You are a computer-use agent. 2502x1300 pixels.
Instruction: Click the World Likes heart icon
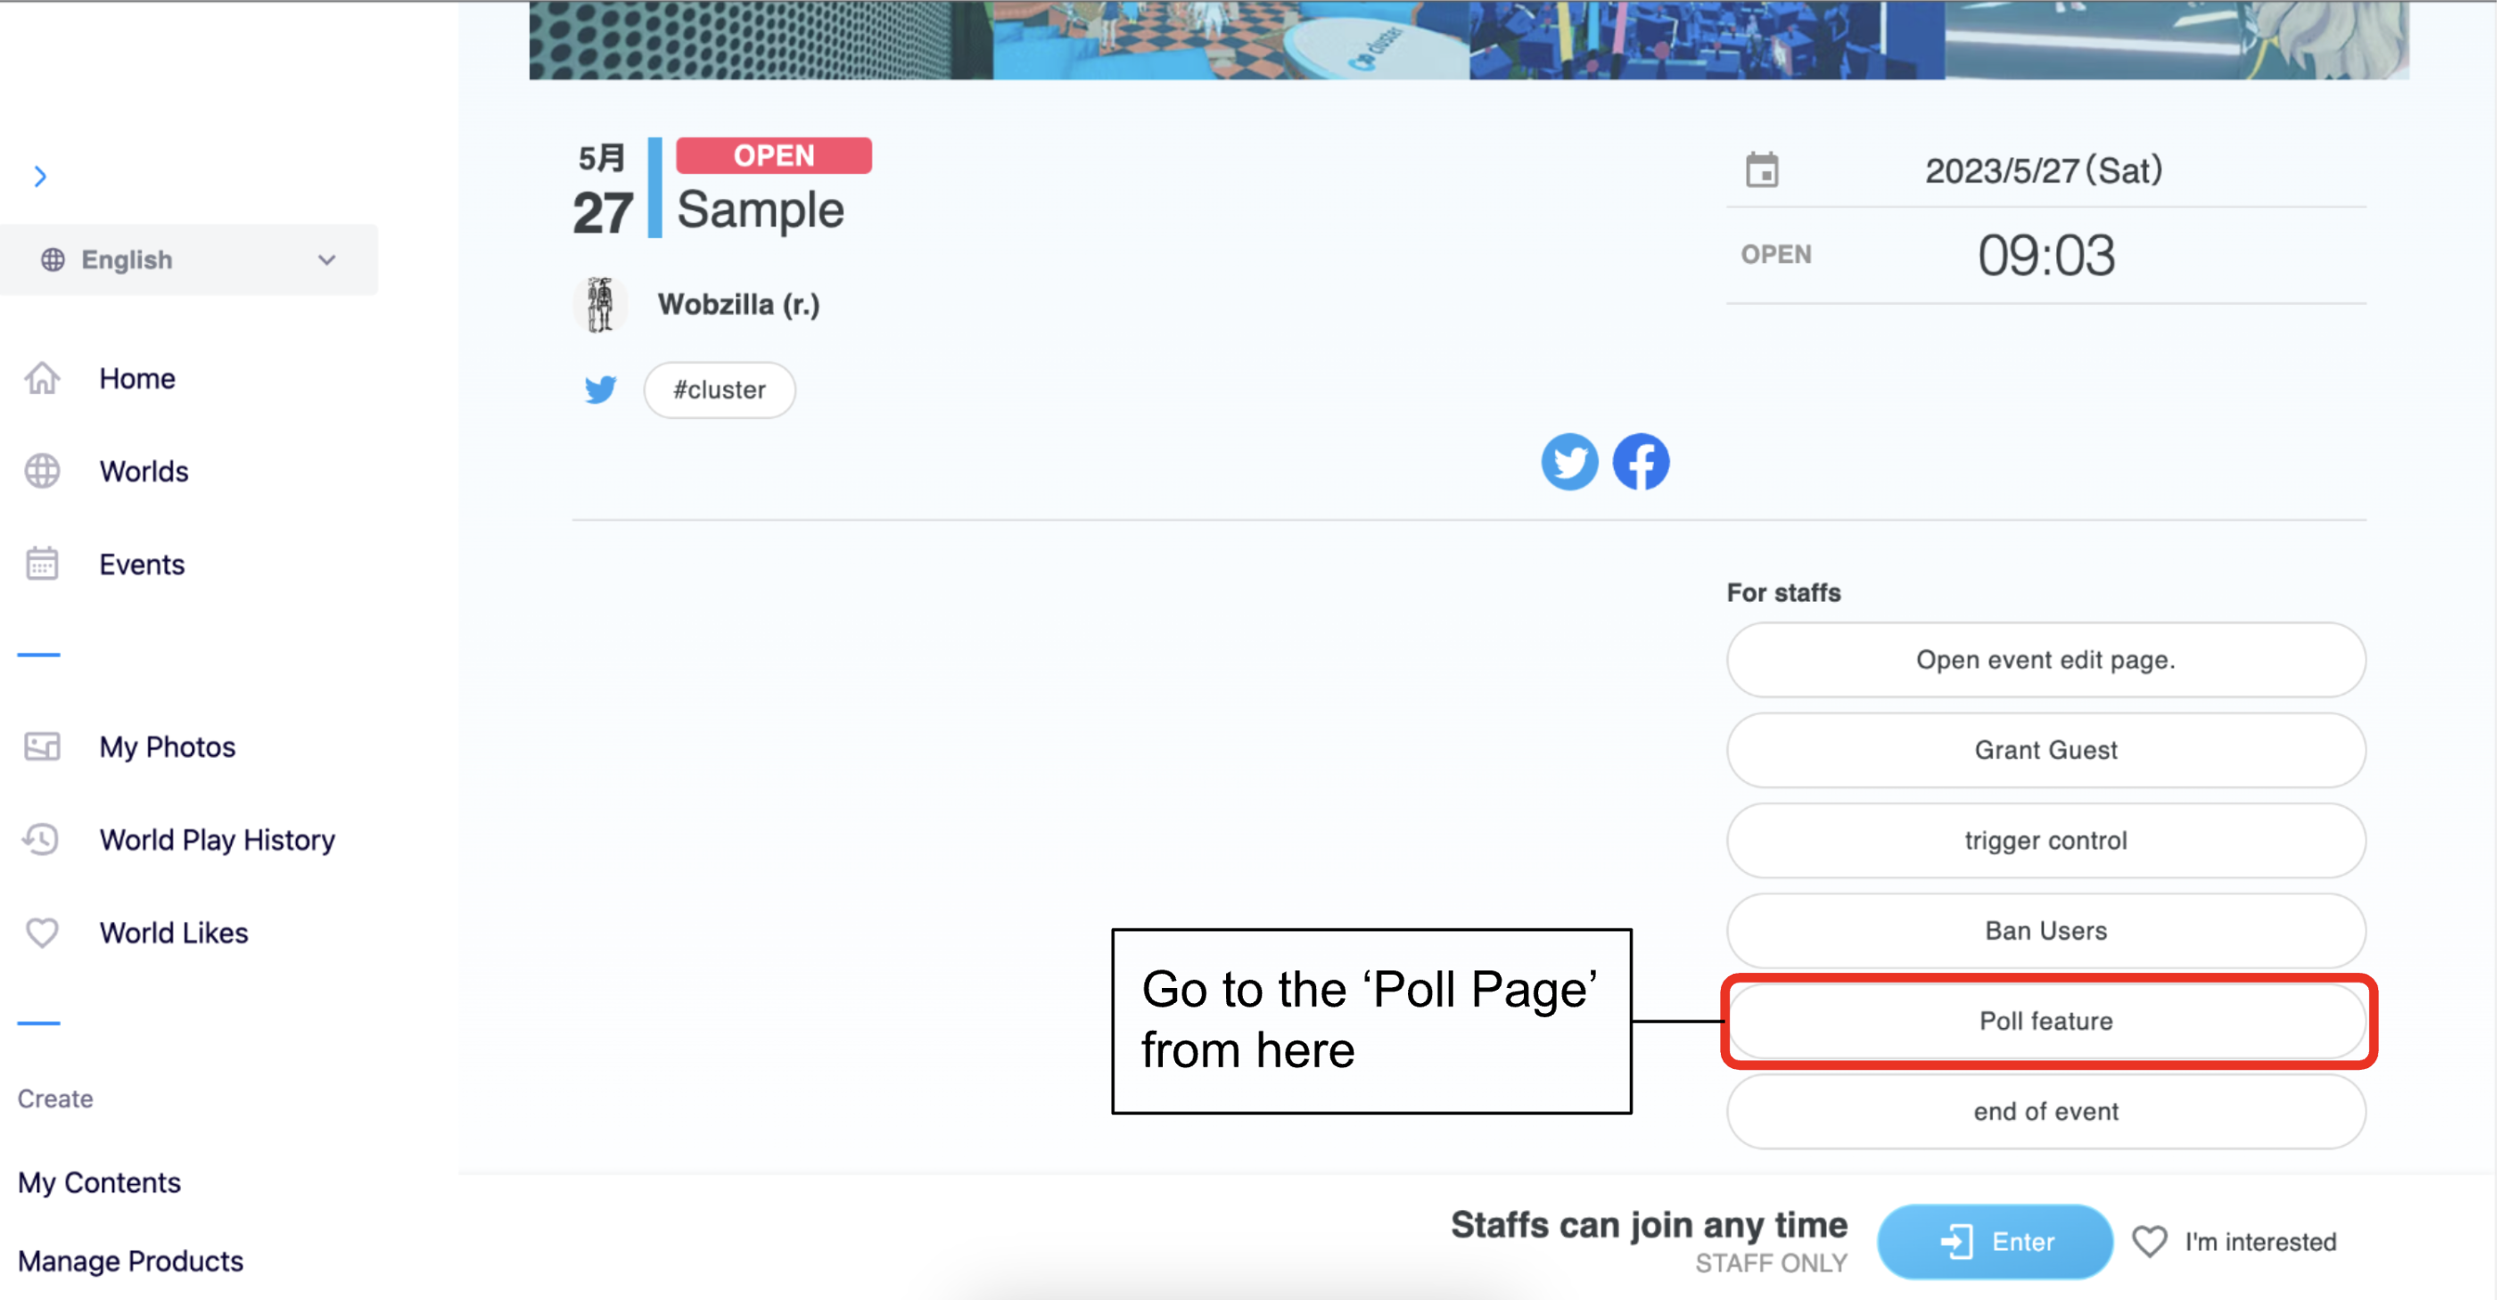pyautogui.click(x=43, y=932)
